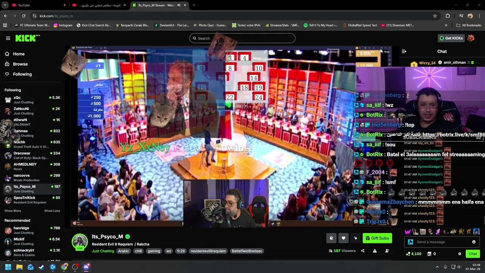Open the chat settings gear
Viewport: 485px width, 273px height.
(x=460, y=254)
